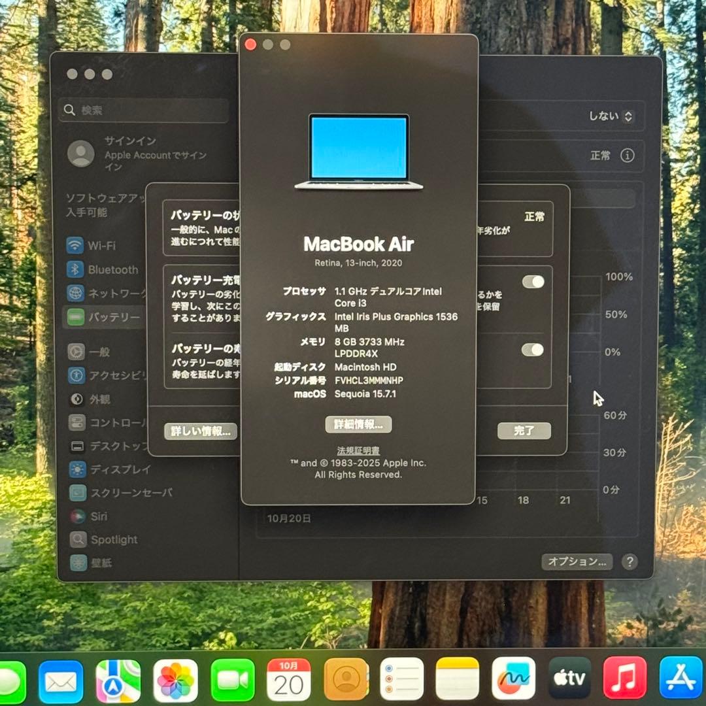The height and width of the screenshot is (706, 706).
Task: Close the About This Mac window
Action: (250, 44)
